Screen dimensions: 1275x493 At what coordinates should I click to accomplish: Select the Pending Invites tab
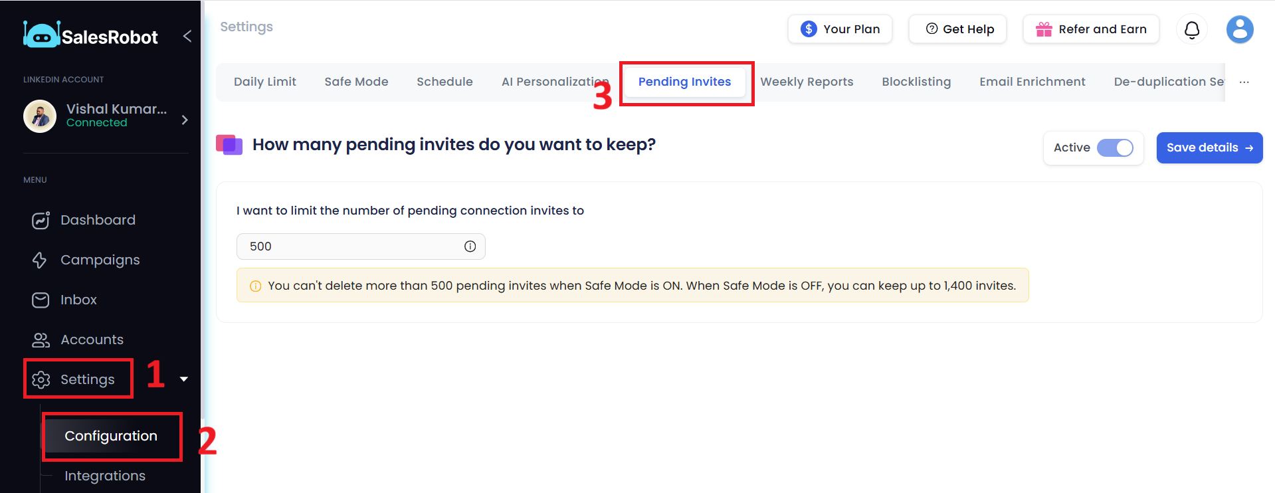(x=684, y=82)
